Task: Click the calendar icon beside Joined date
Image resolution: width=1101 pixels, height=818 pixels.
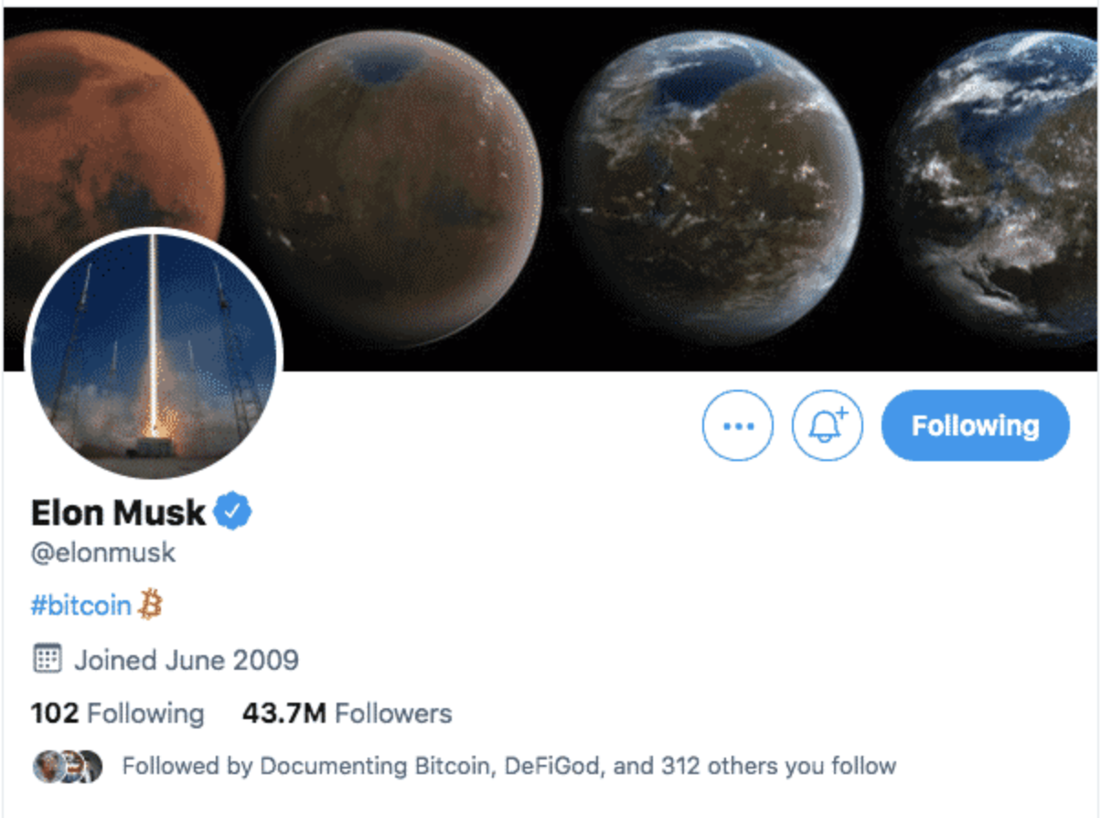Action: coord(47,659)
